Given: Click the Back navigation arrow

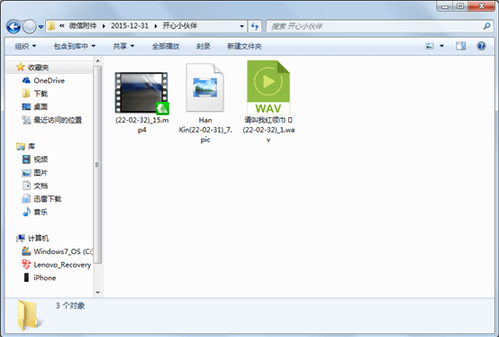Looking at the screenshot, I should click(x=14, y=27).
